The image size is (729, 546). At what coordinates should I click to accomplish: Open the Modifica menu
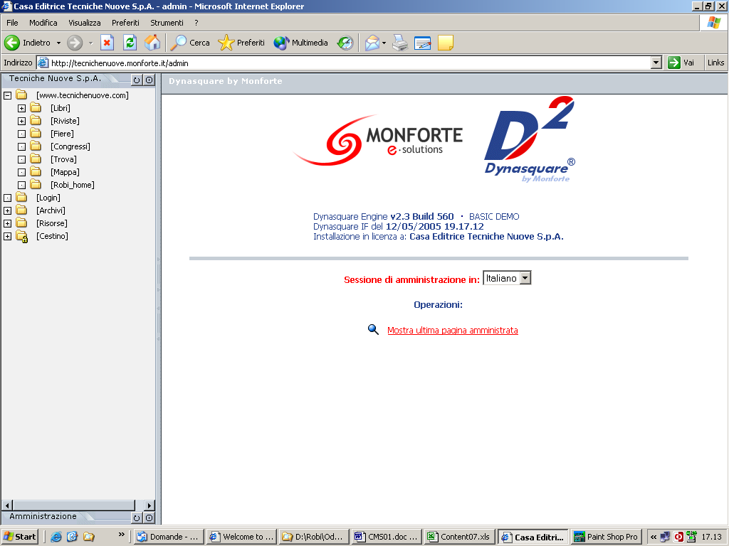click(x=43, y=23)
